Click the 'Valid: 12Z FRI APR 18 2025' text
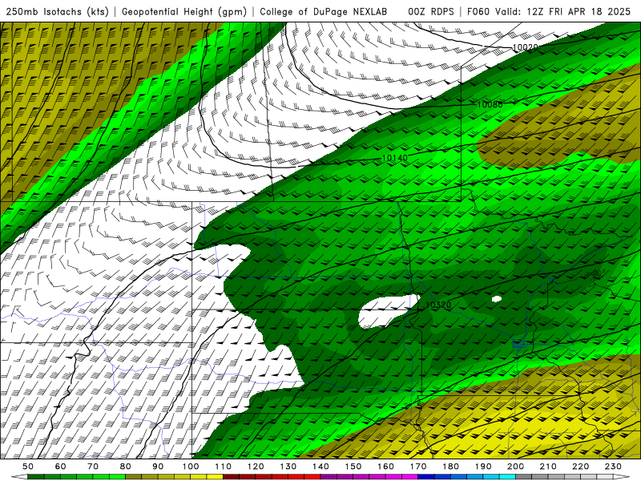 point(563,11)
